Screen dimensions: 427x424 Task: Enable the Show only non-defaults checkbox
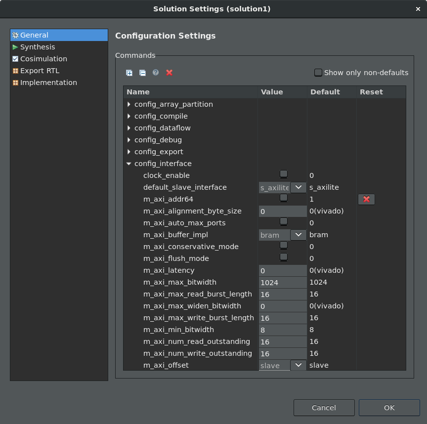click(x=318, y=72)
